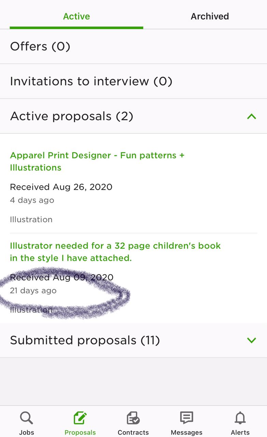Viewport: 267px width, 437px height.
Task: Tap the Alerts label in bottom bar
Action: tap(240, 432)
